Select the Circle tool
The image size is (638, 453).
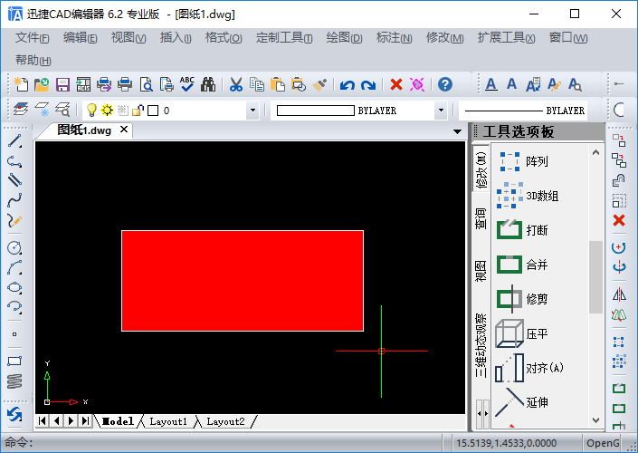coord(14,247)
